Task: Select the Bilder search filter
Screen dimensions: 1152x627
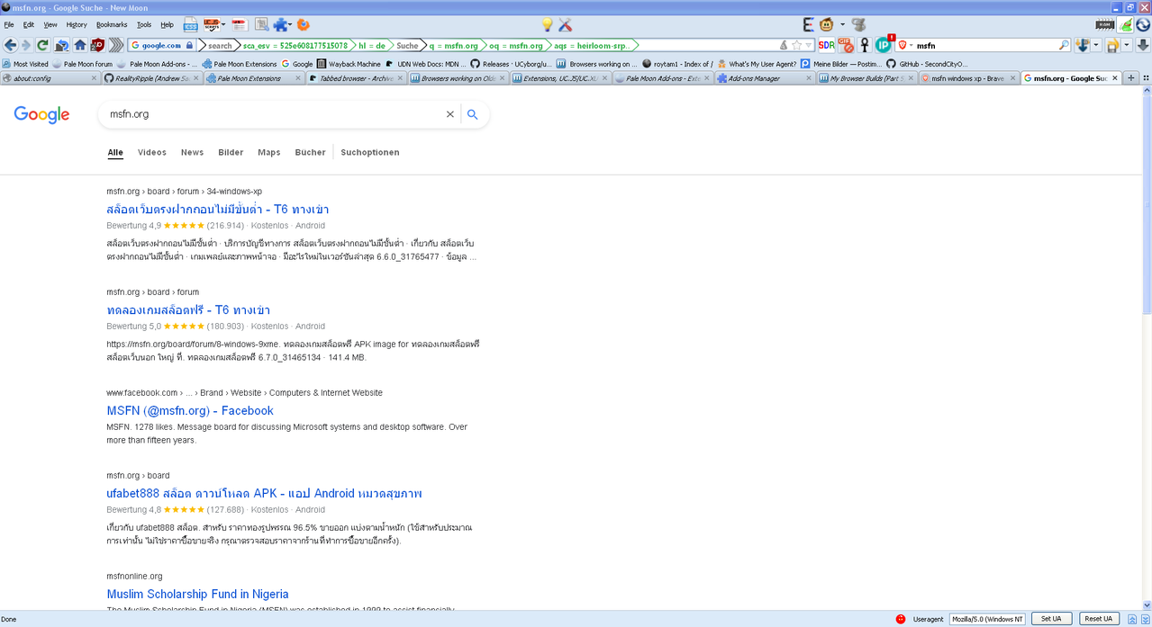Action: click(x=231, y=152)
